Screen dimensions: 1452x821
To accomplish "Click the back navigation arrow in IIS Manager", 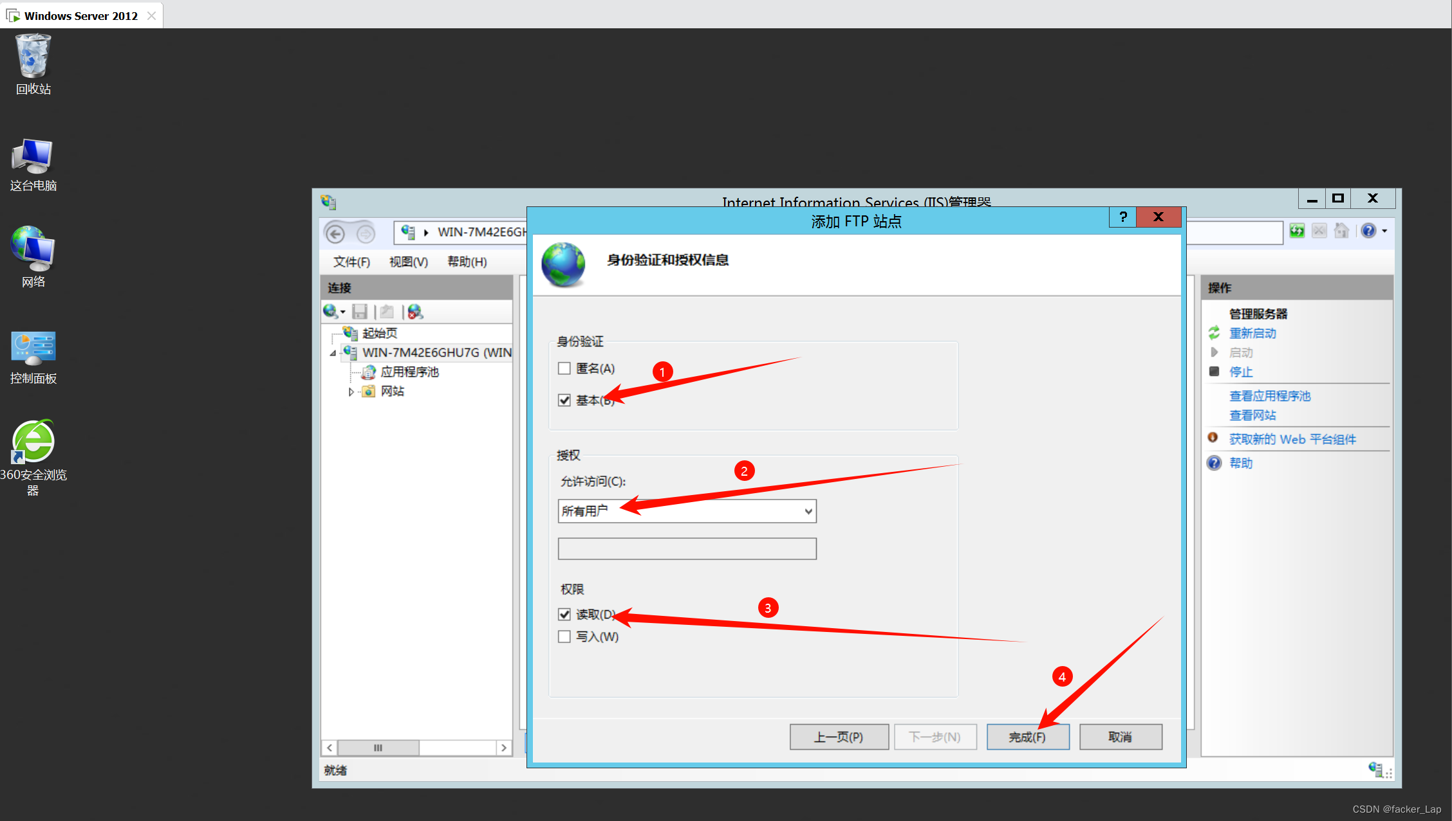I will (x=335, y=233).
